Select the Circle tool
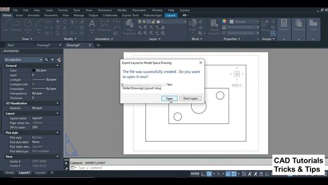Viewport: 328px width, 185px height. tap(28, 25)
